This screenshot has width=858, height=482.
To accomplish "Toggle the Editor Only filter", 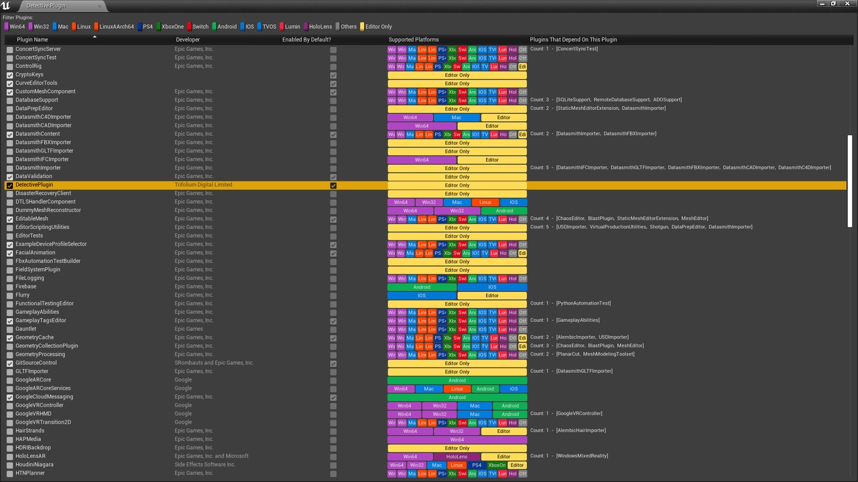I will pos(375,27).
